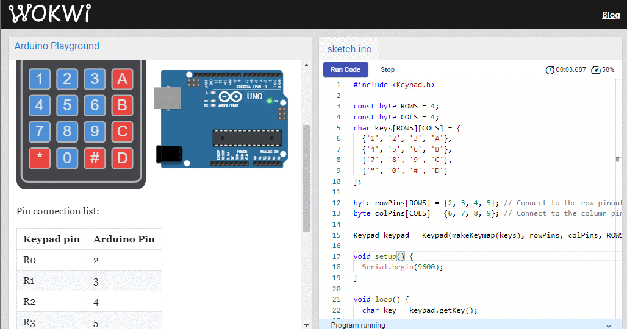Open the sketch.ino tab

(x=349, y=49)
